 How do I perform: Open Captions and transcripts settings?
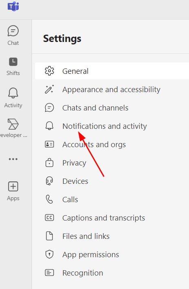point(104,218)
